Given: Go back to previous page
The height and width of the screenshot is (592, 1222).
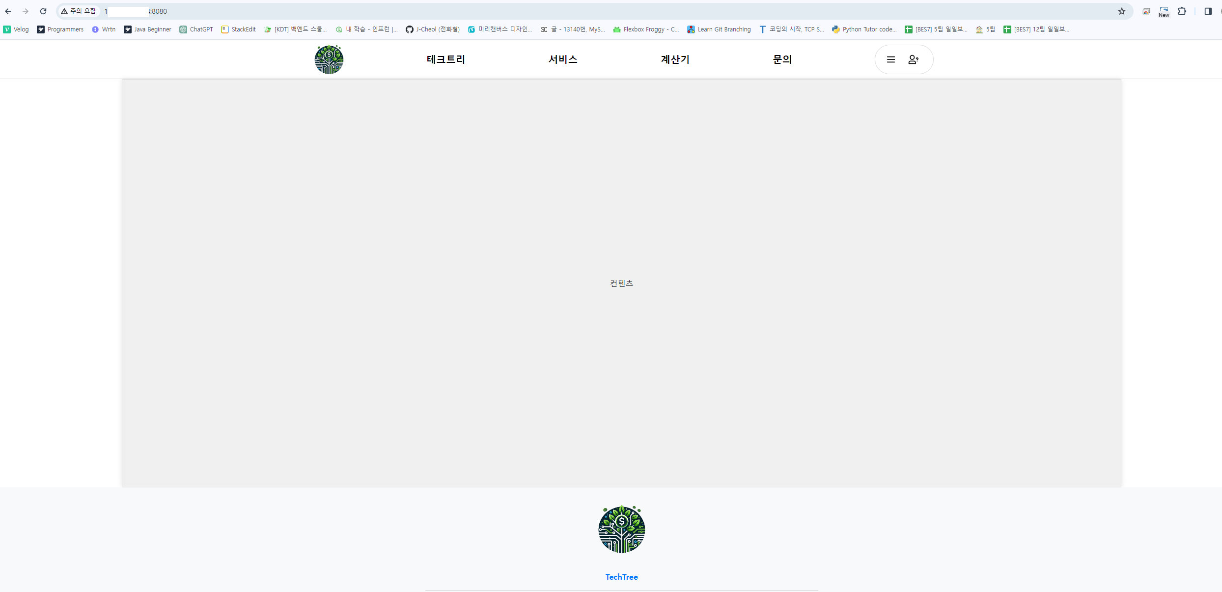Looking at the screenshot, I should tap(8, 11).
